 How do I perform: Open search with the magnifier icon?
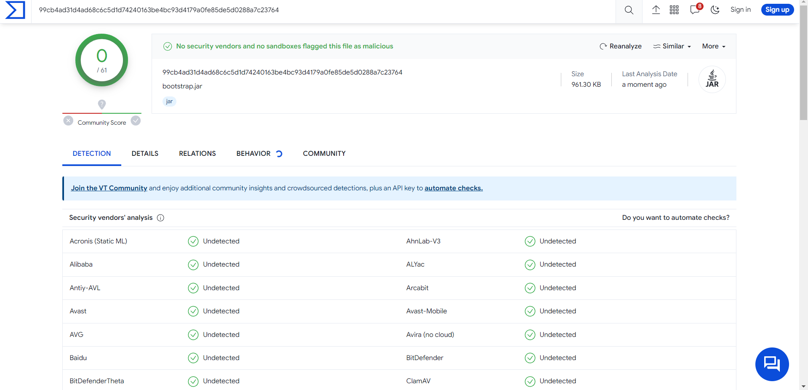click(629, 10)
